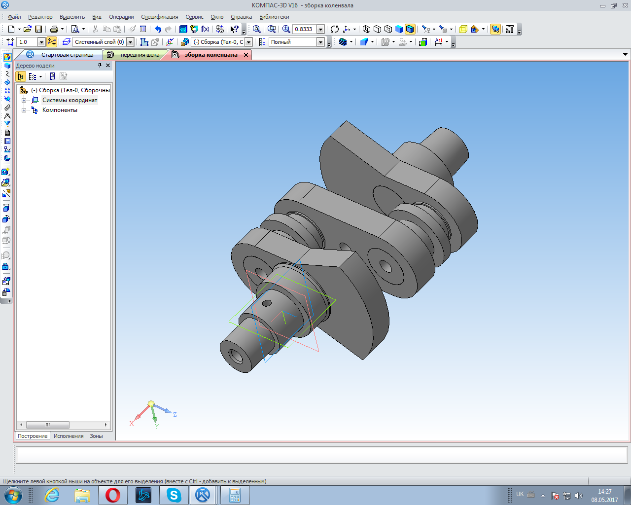Open the Системный слой layer dropdown
The width and height of the screenshot is (631, 505).
130,42
